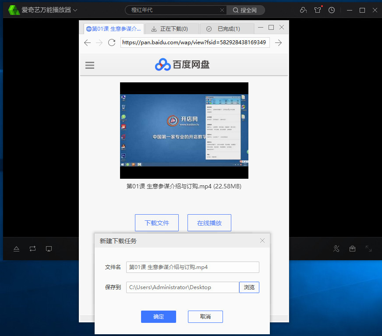Open the play history clock icon
The image size is (382, 336).
click(332, 10)
